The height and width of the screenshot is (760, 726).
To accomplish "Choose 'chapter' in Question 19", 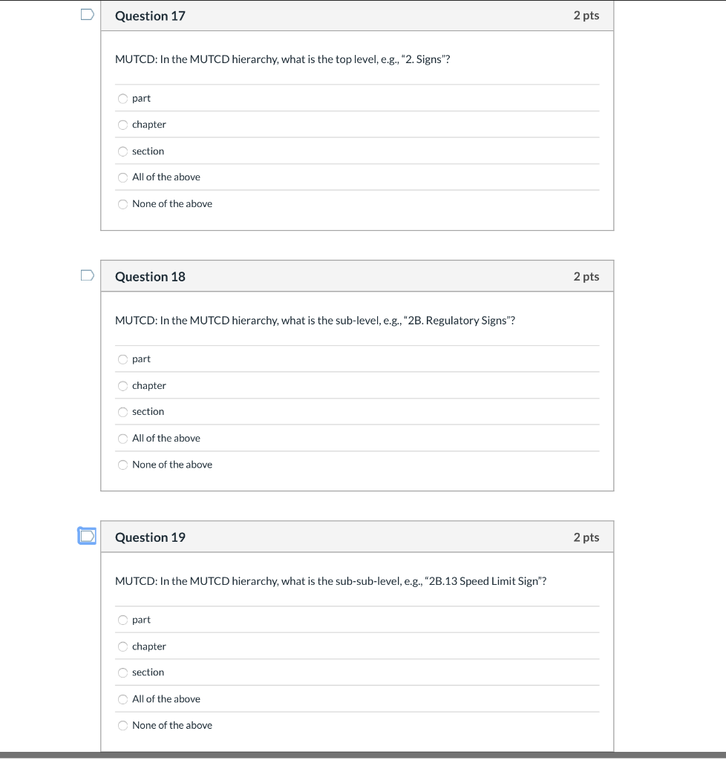I will 123,647.
